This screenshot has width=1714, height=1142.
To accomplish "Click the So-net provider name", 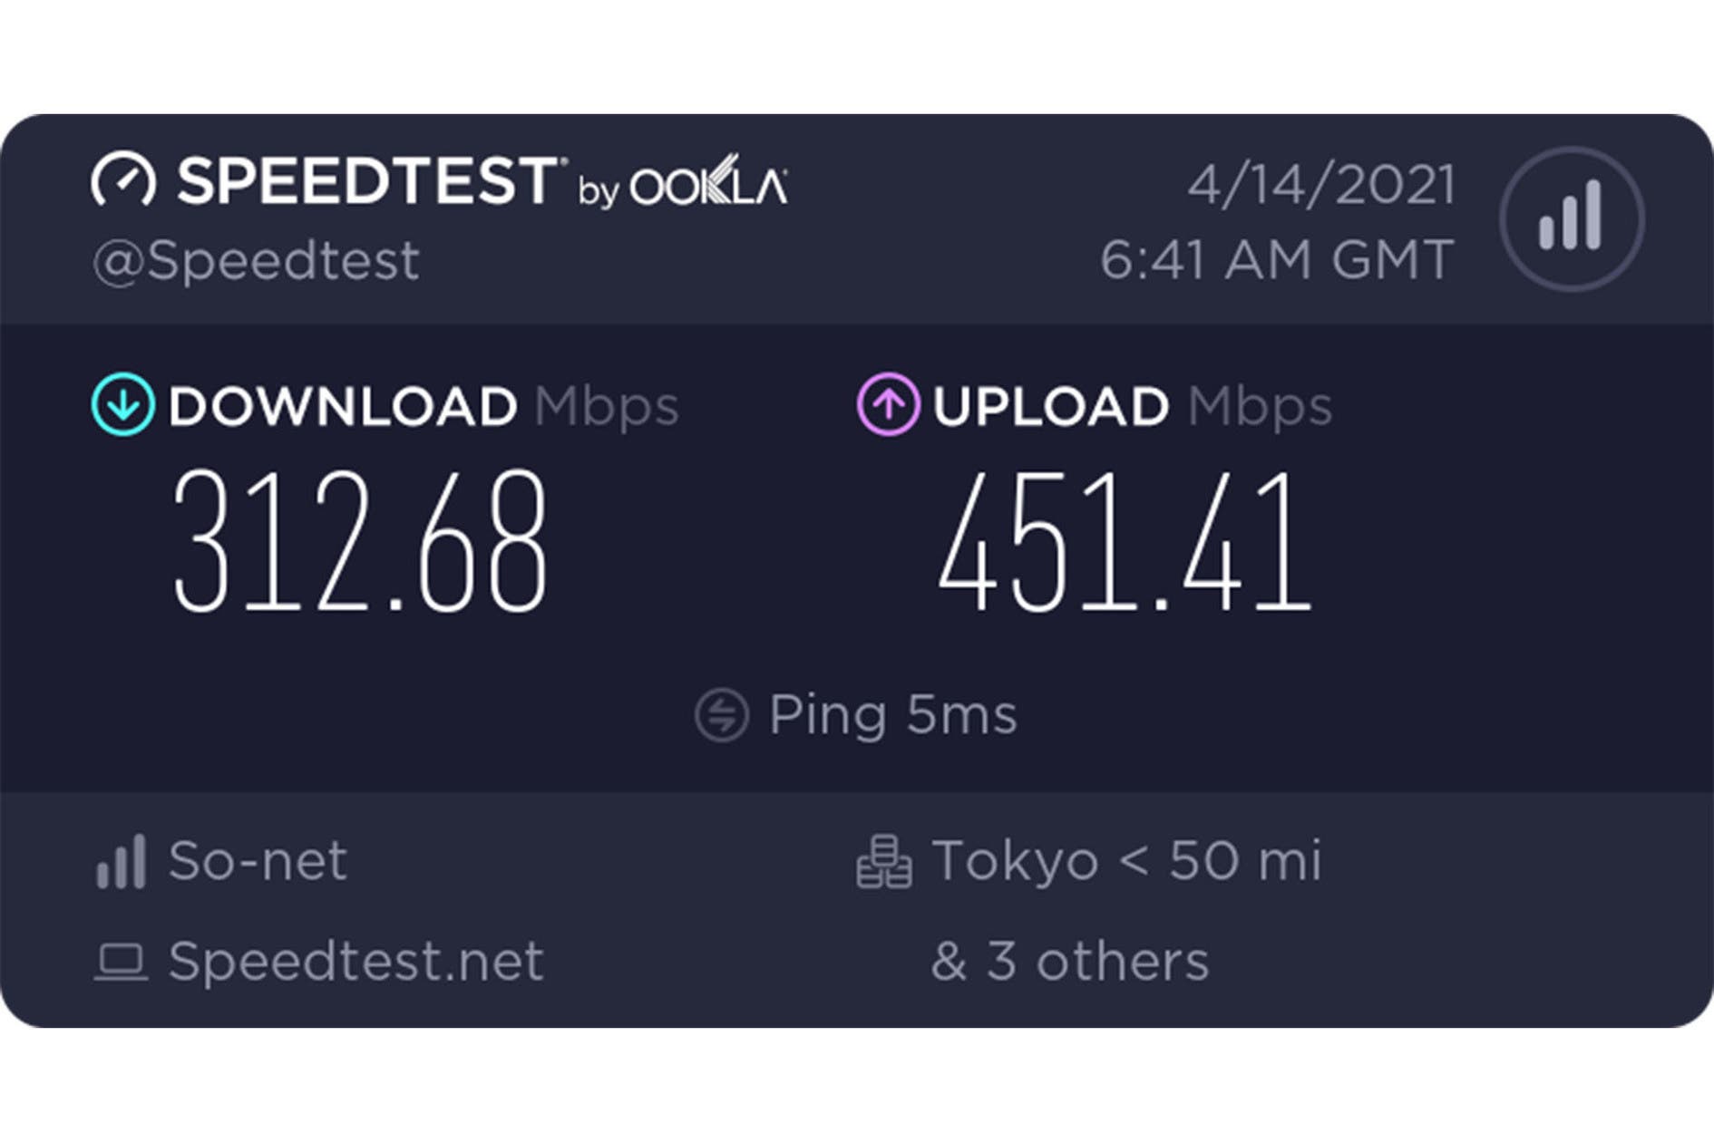I will [x=258, y=861].
